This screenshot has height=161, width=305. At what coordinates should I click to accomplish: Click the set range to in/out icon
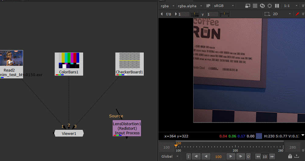pyautogui.click(x=296, y=156)
